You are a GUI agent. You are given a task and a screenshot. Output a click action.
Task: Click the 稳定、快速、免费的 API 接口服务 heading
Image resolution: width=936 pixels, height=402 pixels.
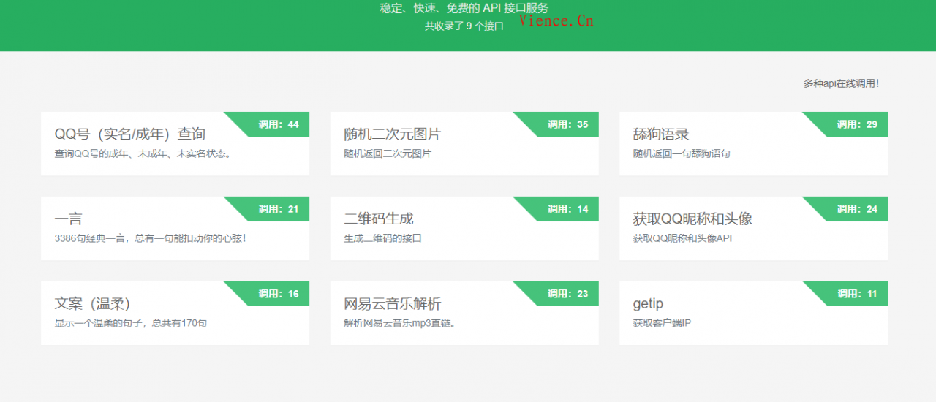coord(464,8)
